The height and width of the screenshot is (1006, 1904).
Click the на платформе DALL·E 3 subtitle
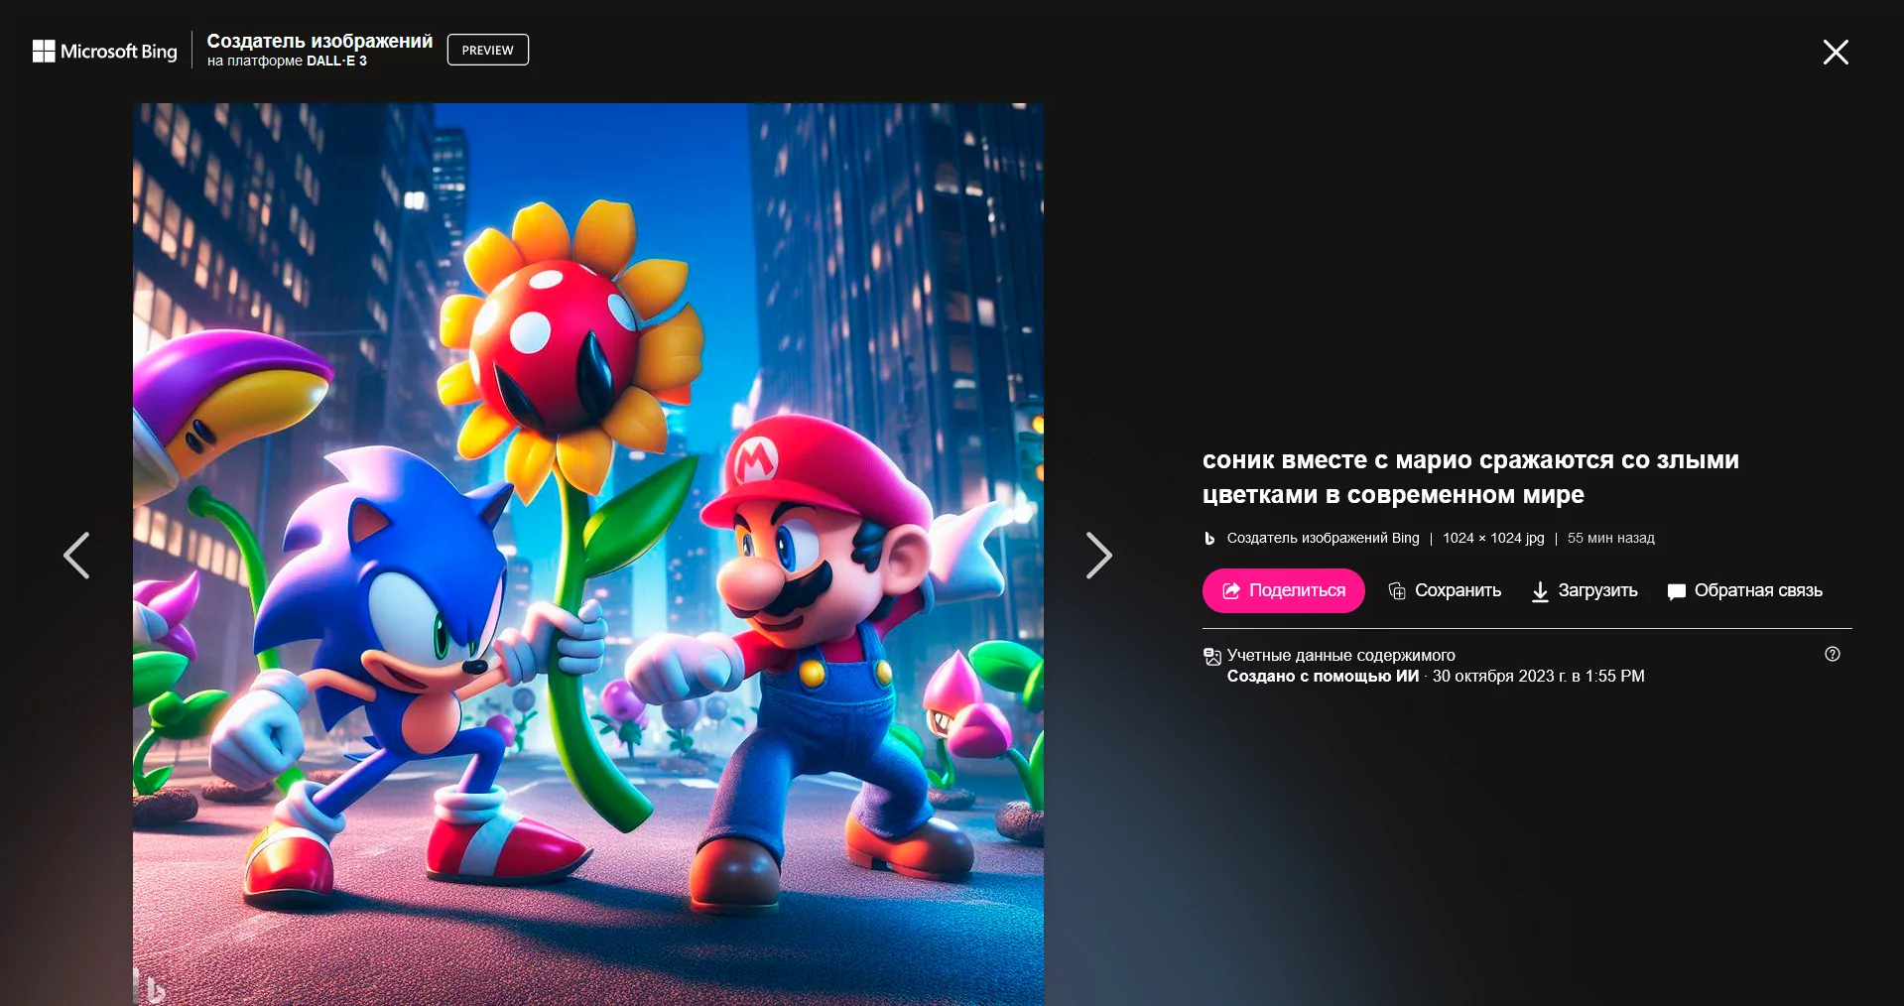(x=287, y=61)
